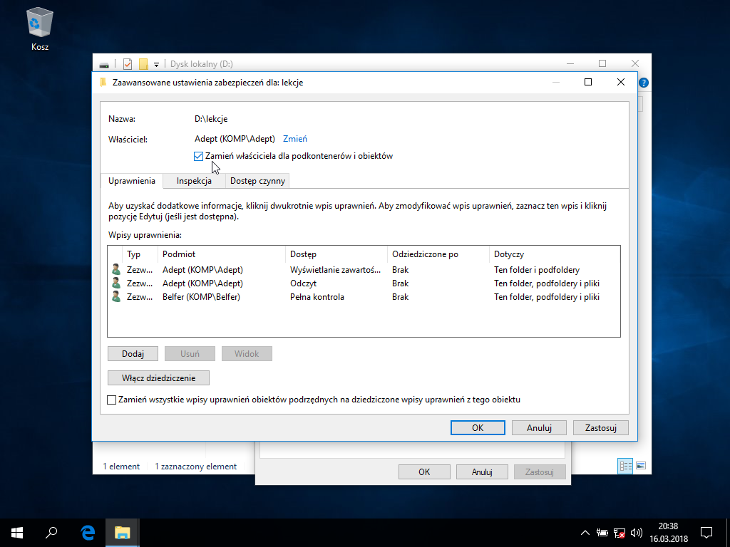Close the advanced security settings dialog
The height and width of the screenshot is (547, 730).
[621, 82]
